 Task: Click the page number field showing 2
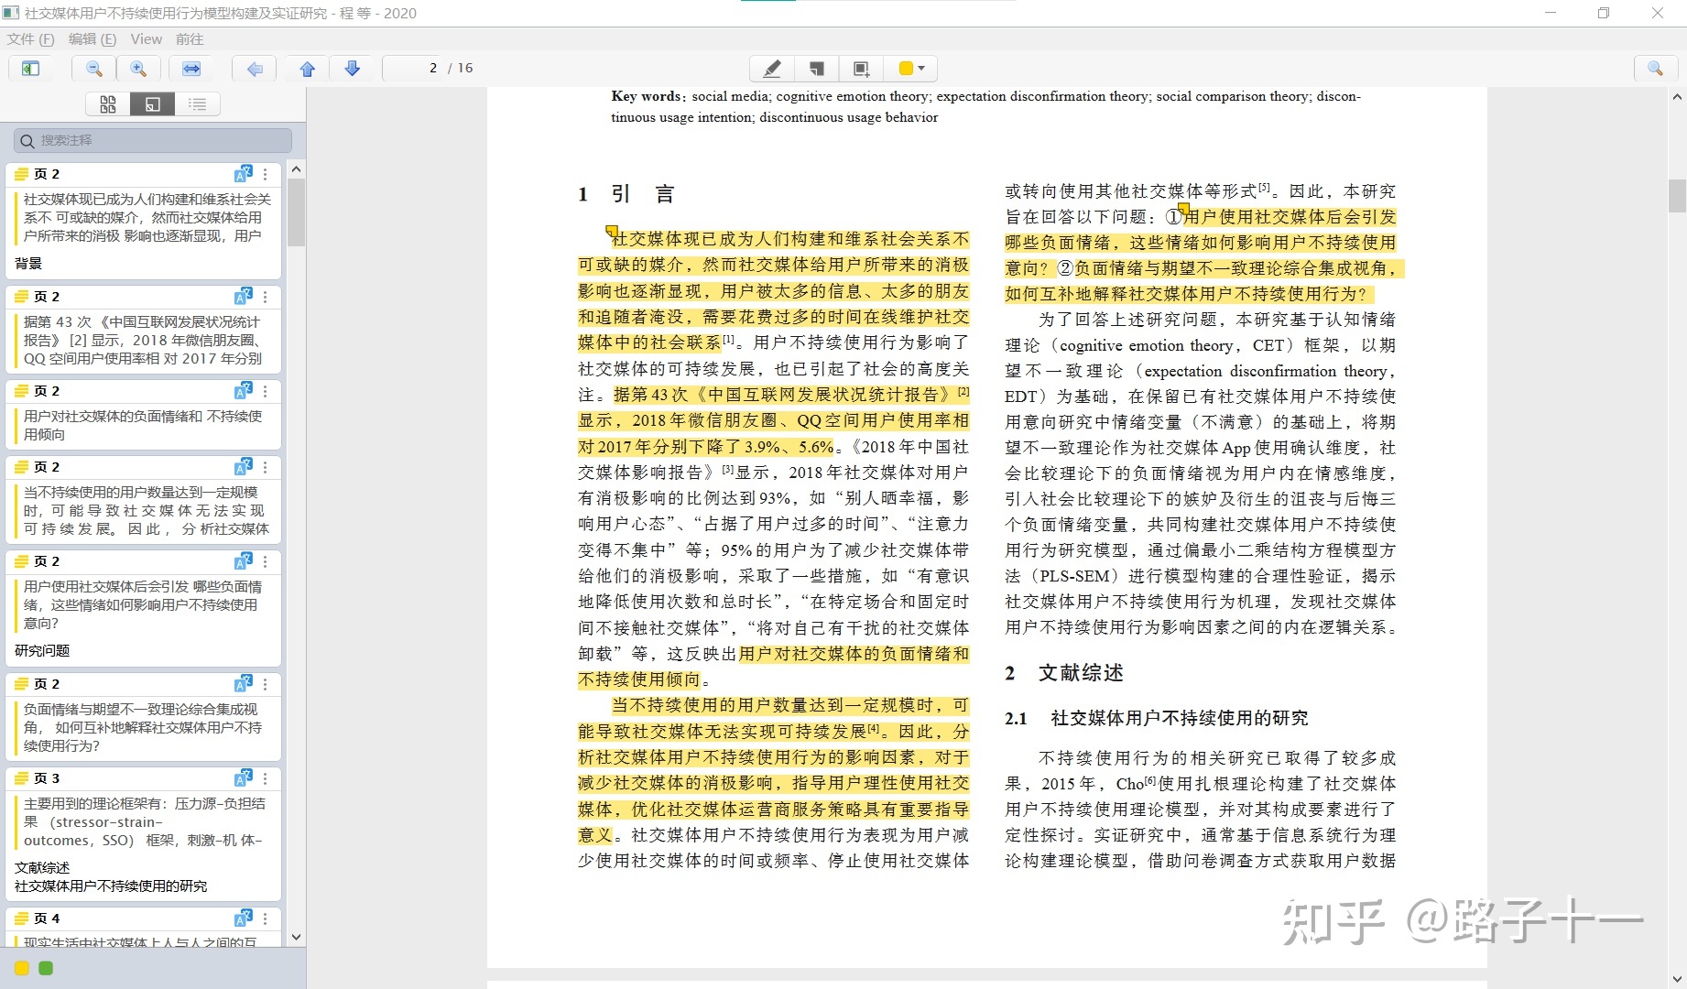(x=413, y=68)
